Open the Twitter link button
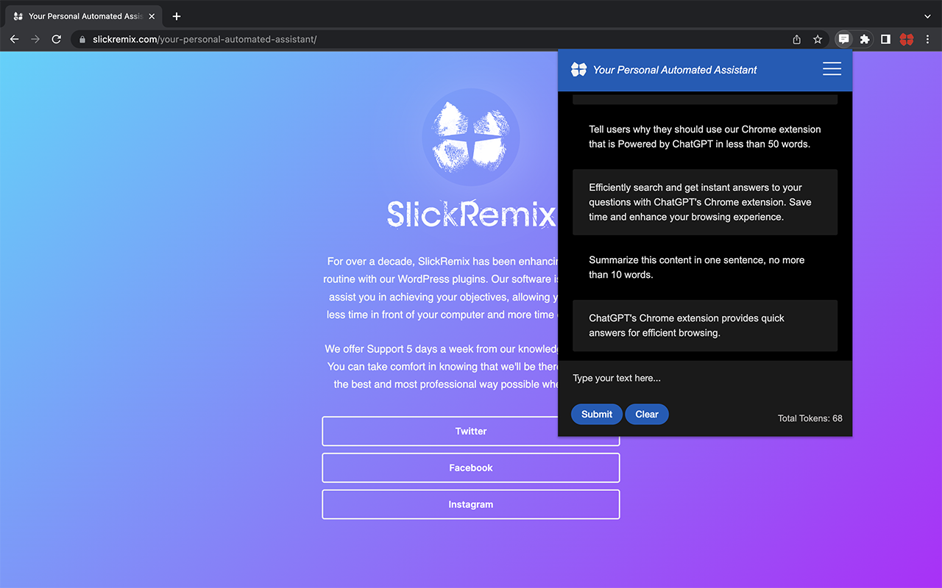This screenshot has width=942, height=588. click(471, 431)
